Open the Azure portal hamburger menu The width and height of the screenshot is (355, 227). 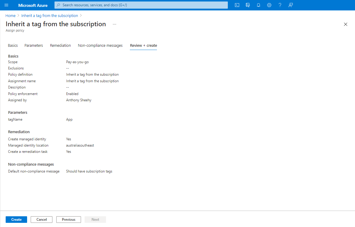click(x=7, y=5)
